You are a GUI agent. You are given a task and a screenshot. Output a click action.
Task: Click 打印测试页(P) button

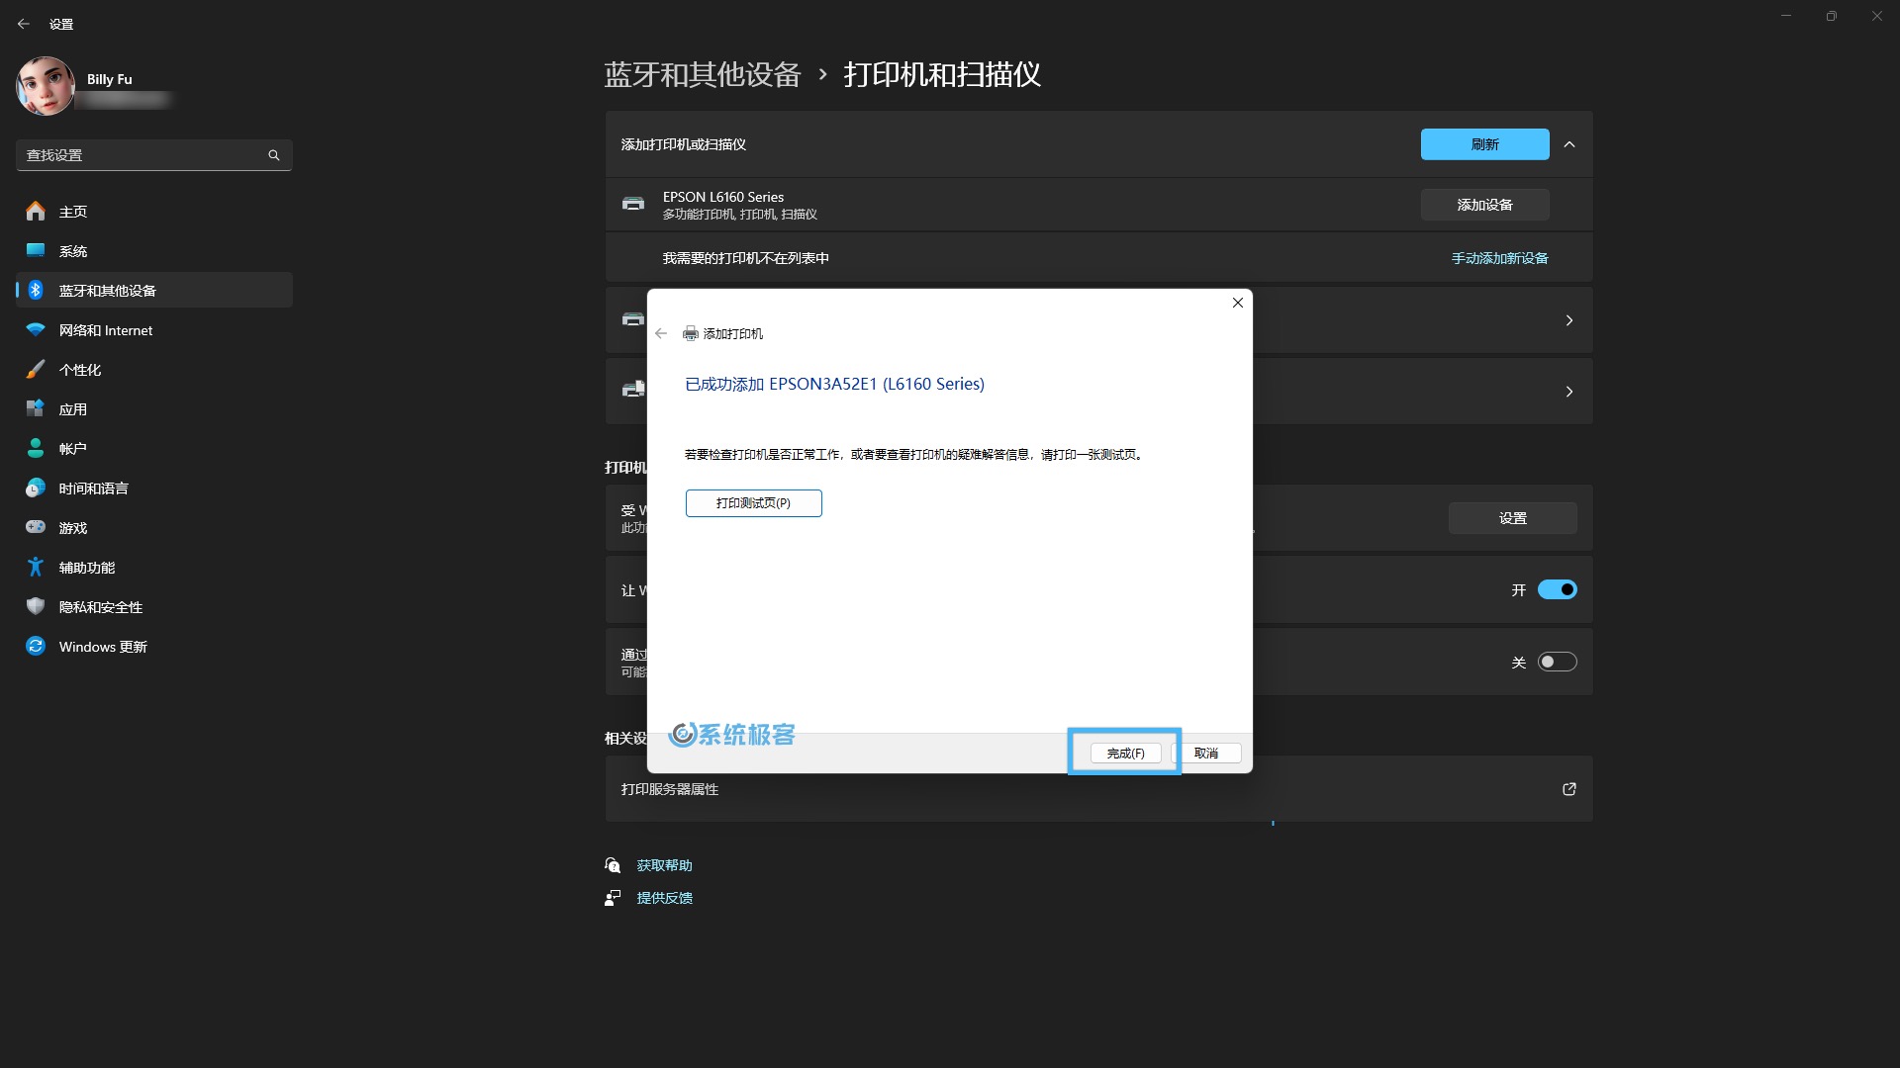tap(753, 503)
